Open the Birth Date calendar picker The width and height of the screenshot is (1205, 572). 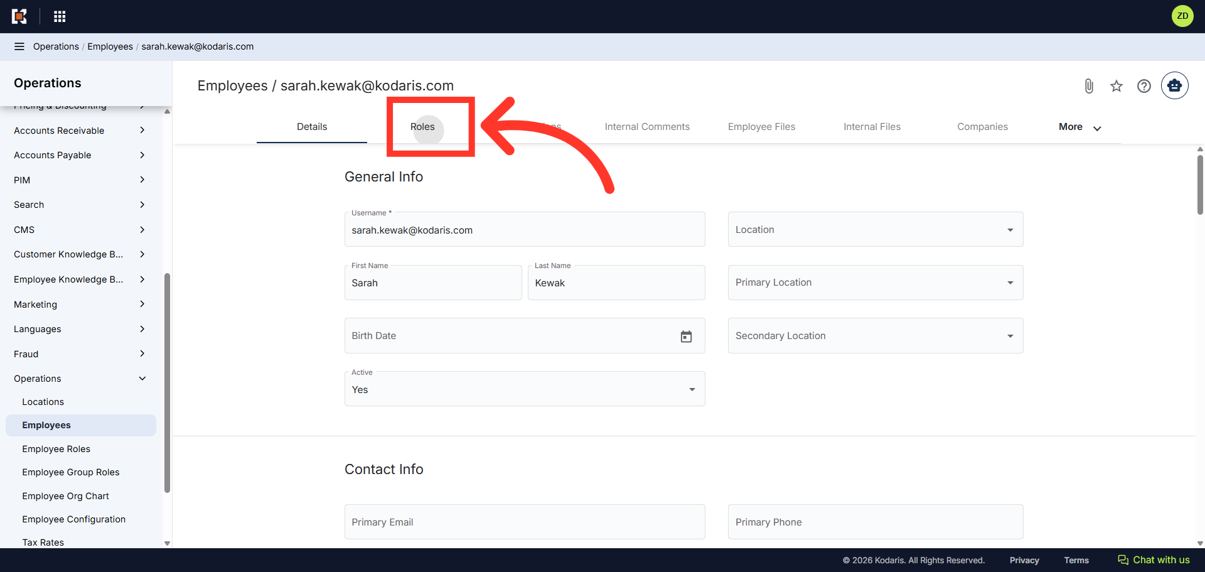[x=687, y=337]
